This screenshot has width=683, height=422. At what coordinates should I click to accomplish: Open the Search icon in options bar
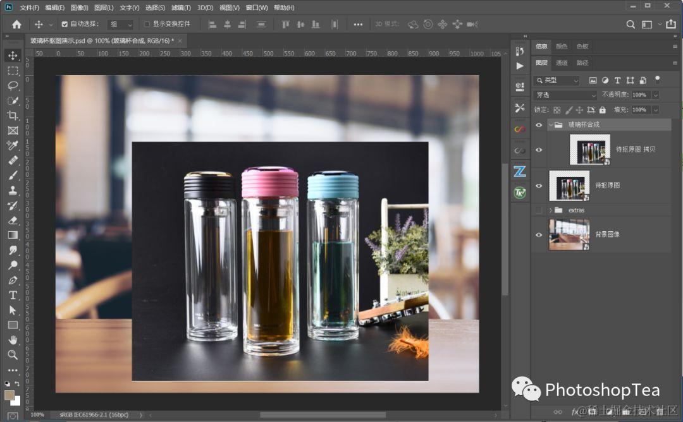(x=631, y=25)
